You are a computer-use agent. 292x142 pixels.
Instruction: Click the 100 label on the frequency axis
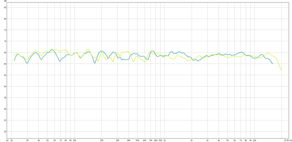click(75, 140)
